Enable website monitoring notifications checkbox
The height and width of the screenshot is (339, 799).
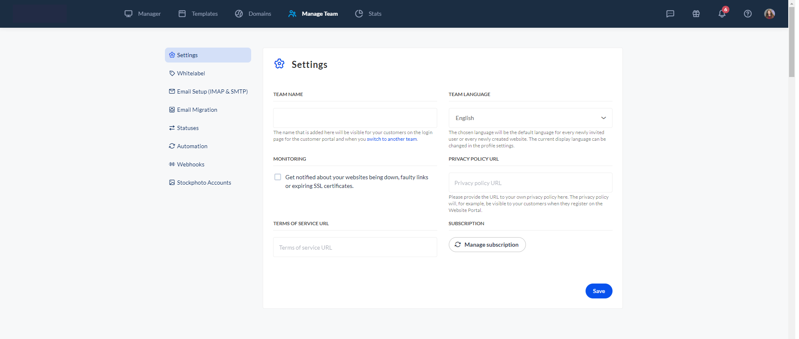tap(278, 177)
